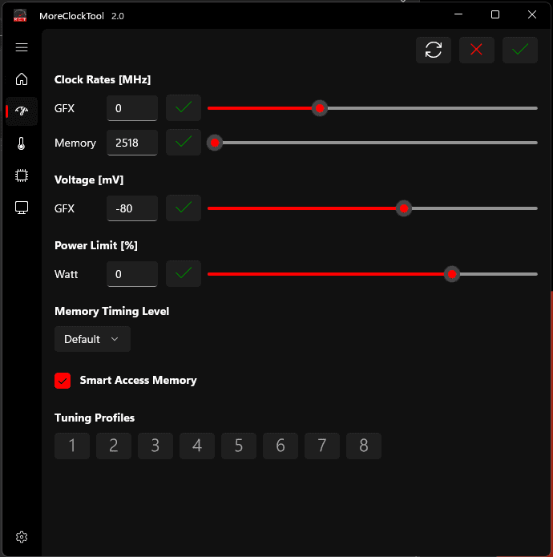Apply all settings with top checkmark
The image size is (553, 557).
pos(520,50)
